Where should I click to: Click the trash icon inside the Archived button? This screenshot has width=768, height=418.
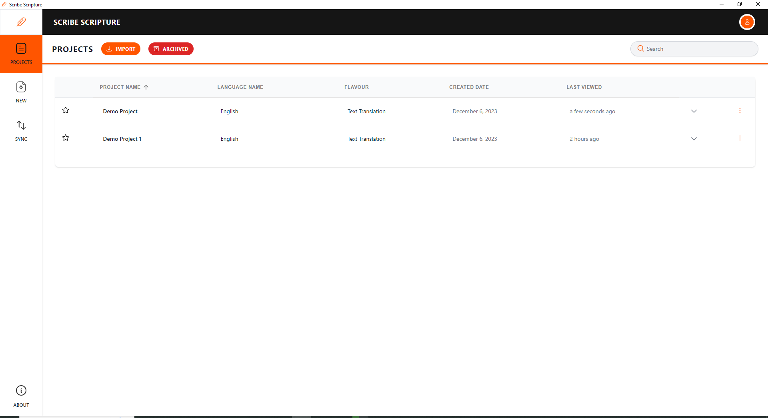click(156, 49)
